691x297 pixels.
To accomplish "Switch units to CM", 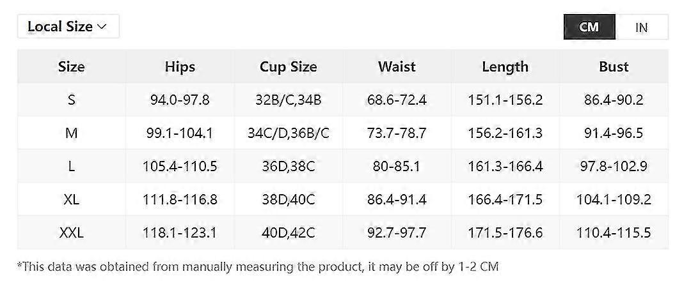I will [589, 27].
